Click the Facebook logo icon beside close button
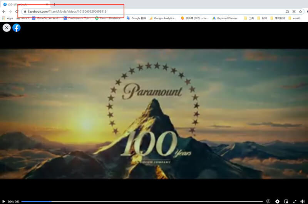 point(17,28)
